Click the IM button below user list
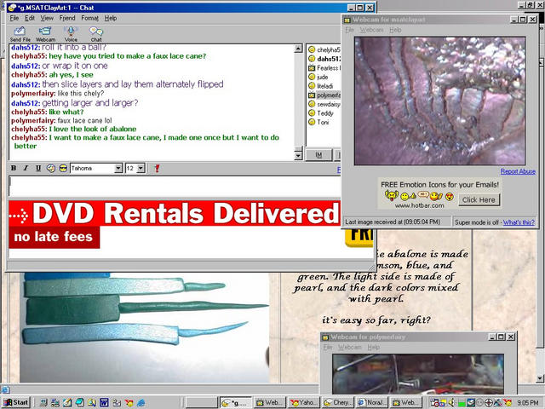 (x=318, y=155)
